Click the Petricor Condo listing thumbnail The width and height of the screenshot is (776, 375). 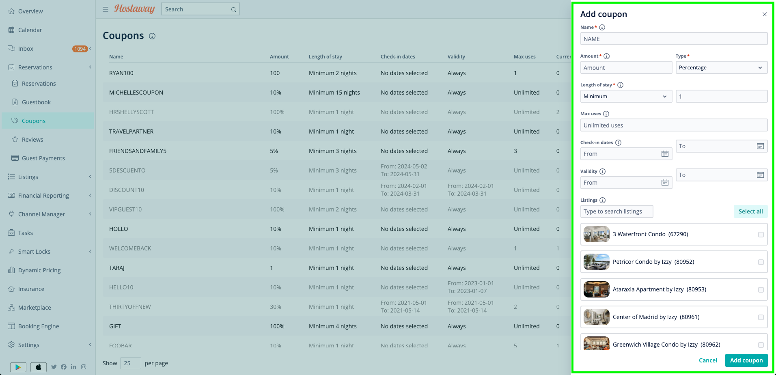pos(597,262)
